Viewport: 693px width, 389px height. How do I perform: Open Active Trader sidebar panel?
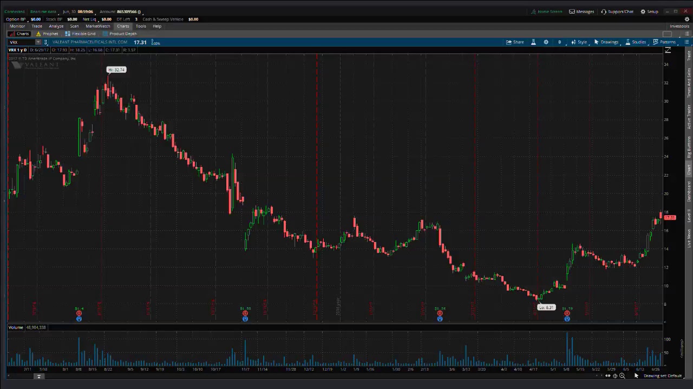pos(689,117)
